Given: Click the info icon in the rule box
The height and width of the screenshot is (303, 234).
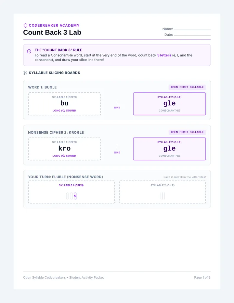Looking at the screenshot, I should point(29,51).
